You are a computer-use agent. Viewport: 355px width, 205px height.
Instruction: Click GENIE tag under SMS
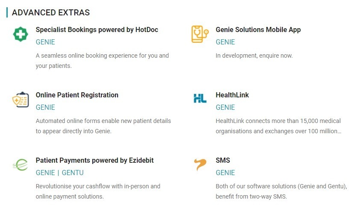225,173
